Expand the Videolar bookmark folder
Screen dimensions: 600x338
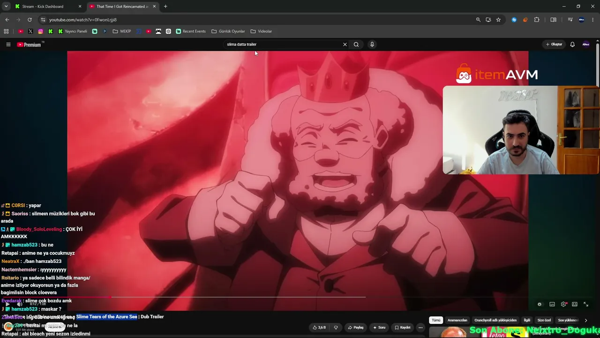[x=261, y=31]
